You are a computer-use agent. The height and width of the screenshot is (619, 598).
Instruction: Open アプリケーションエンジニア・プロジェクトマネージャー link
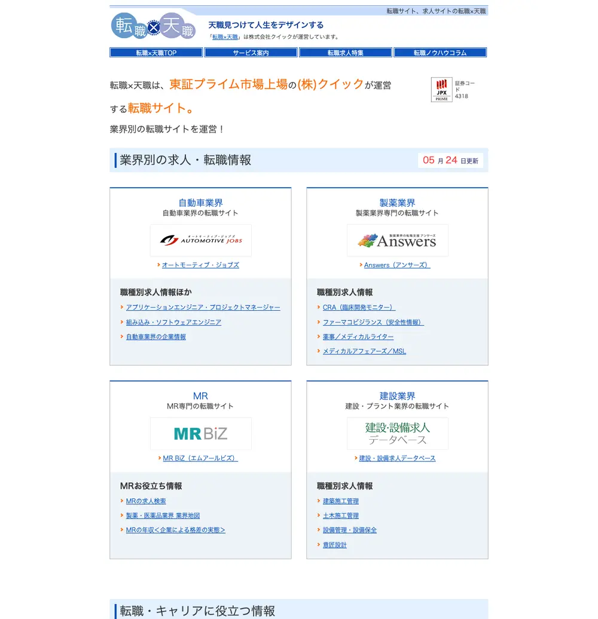203,307
